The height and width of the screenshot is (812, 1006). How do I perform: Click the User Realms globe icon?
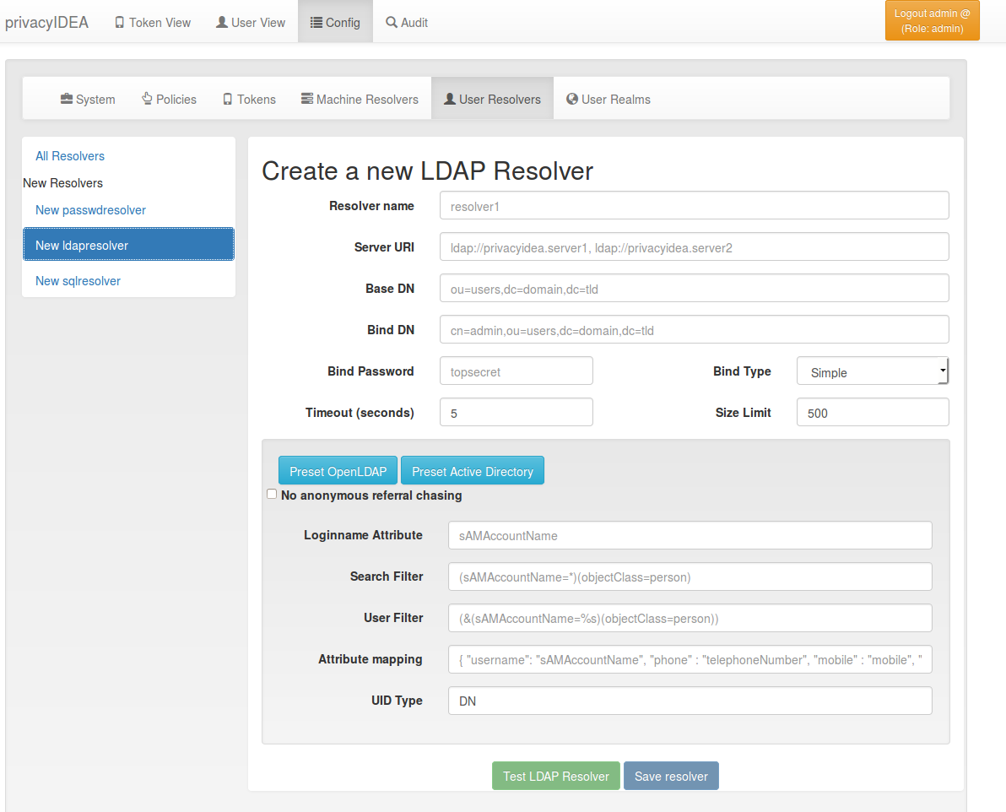572,99
